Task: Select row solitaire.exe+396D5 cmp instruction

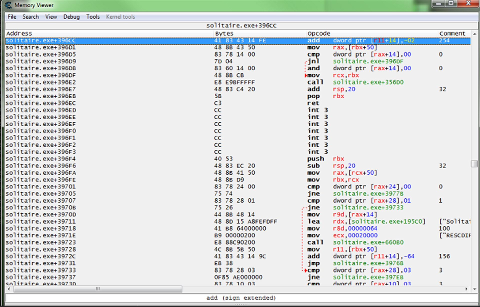Action: point(237,54)
